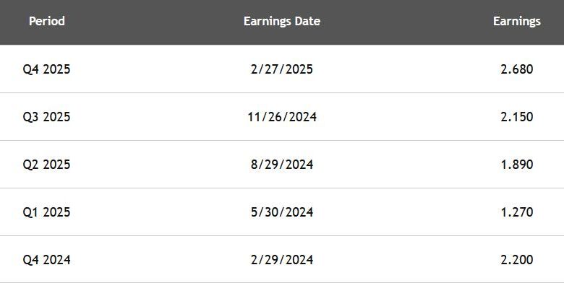Click the 1.270 earnings value
The width and height of the screenshot is (564, 283).
(x=517, y=212)
